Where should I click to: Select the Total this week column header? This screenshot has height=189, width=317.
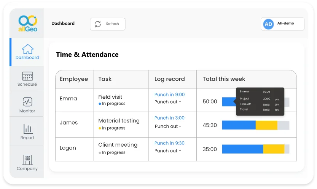[224, 79]
